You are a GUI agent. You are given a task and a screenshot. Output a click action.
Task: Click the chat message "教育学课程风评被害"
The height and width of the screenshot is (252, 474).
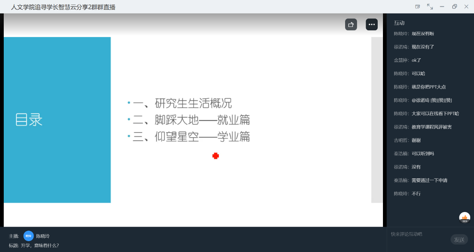pos(431,127)
